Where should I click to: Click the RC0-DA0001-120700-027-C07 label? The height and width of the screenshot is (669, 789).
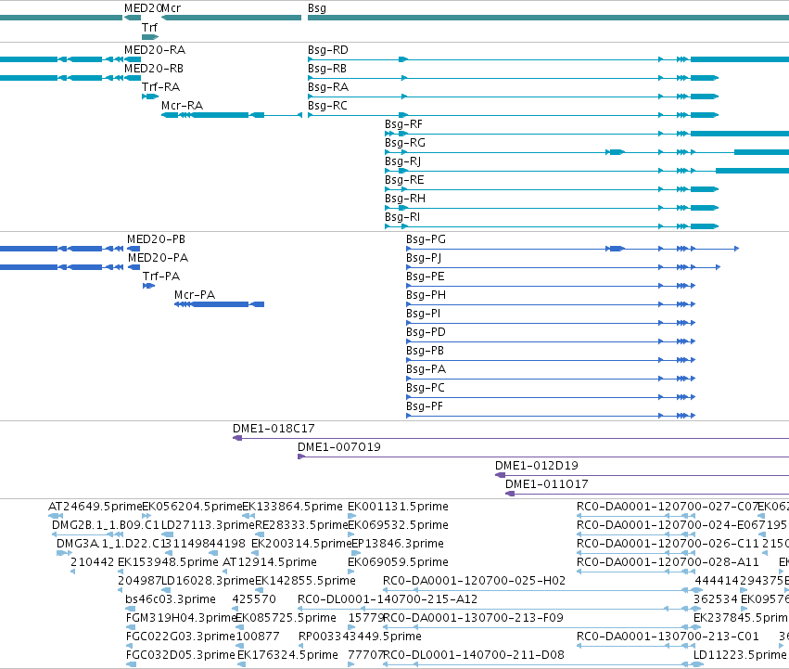coord(668,507)
